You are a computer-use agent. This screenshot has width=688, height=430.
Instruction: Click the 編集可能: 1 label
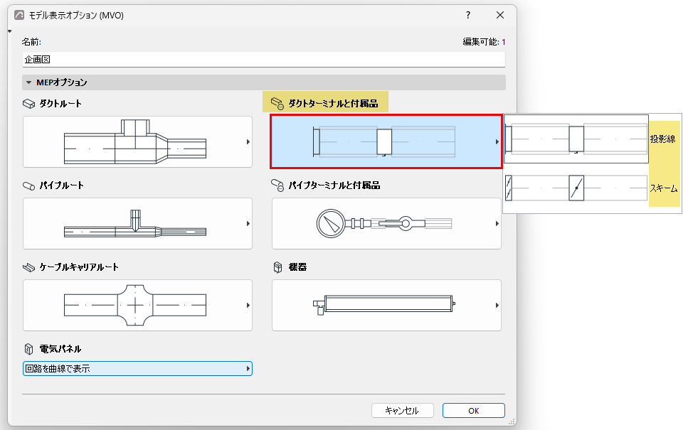point(484,42)
